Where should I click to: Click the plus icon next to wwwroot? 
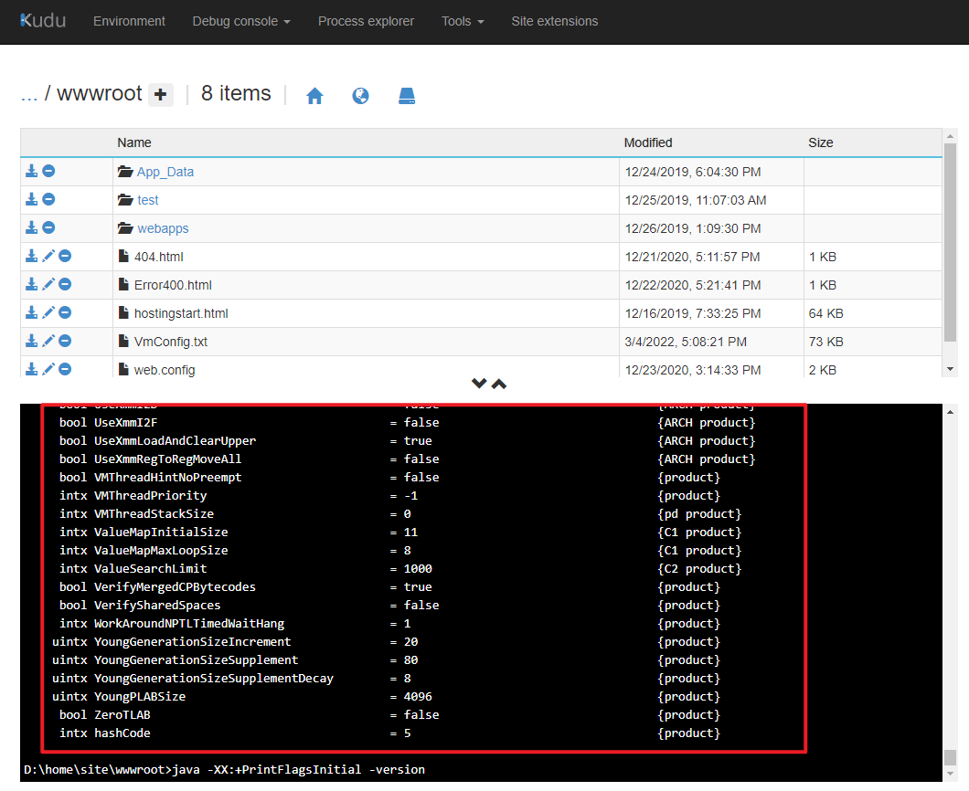click(161, 94)
